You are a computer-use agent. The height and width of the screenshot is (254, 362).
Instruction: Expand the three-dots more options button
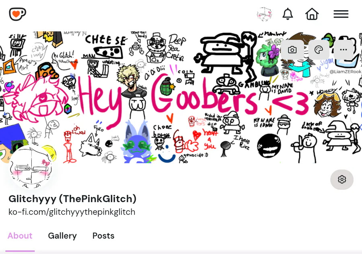coord(343,49)
